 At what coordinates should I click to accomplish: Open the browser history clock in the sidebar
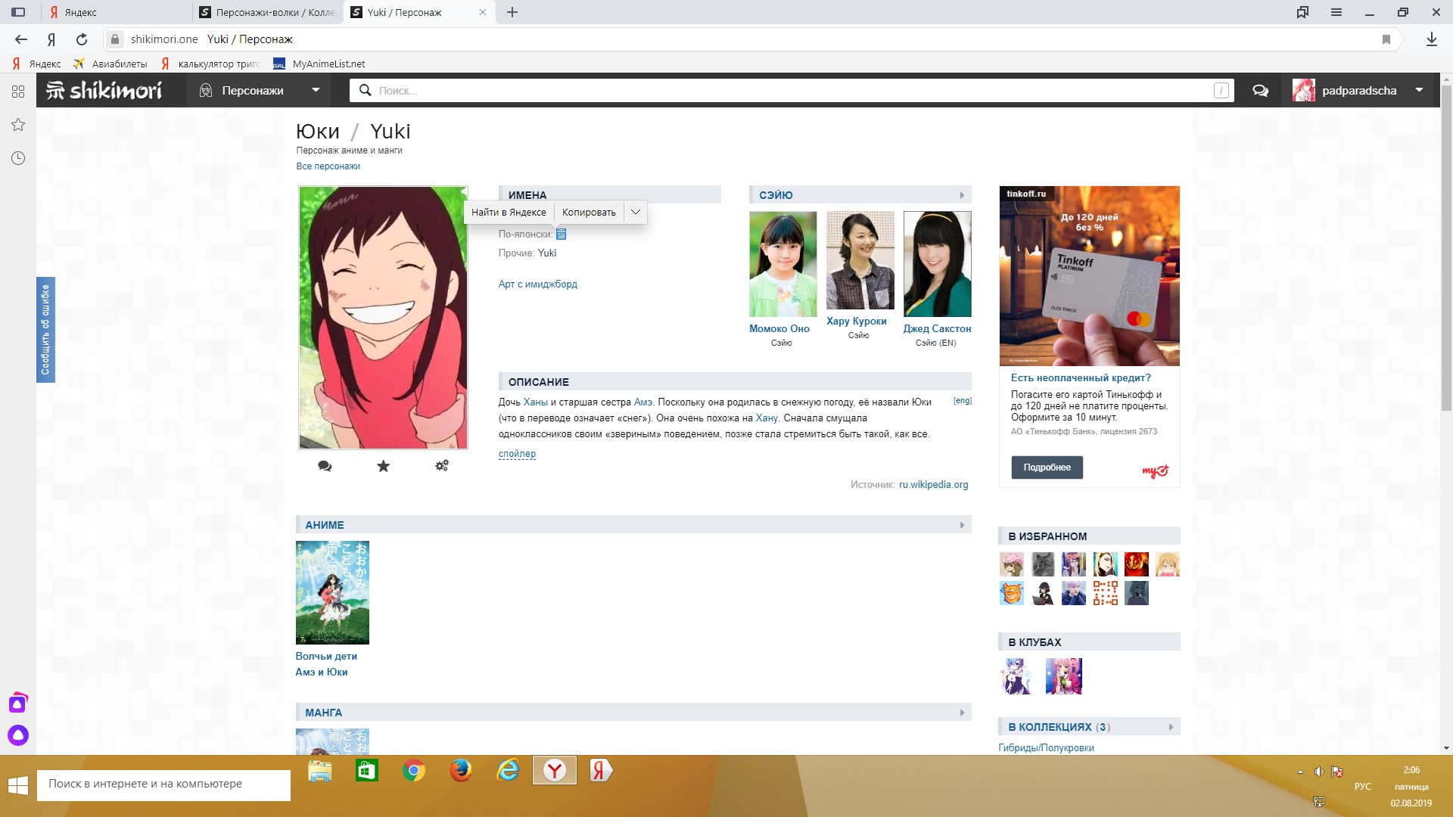point(18,158)
